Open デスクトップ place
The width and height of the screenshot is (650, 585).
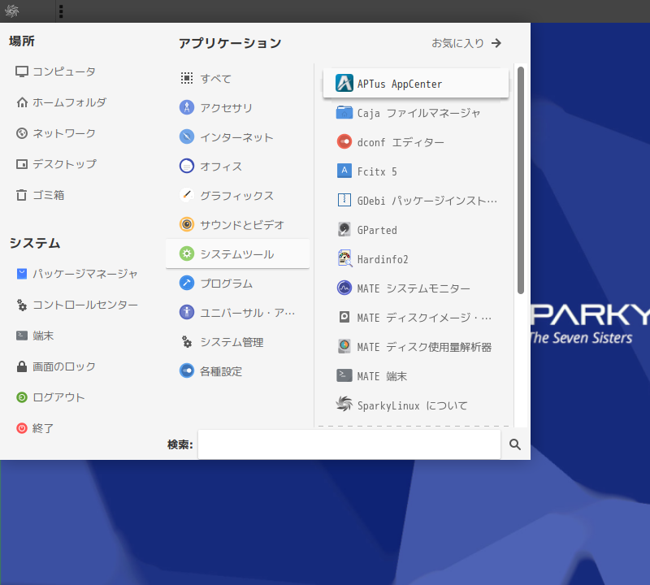56,164
